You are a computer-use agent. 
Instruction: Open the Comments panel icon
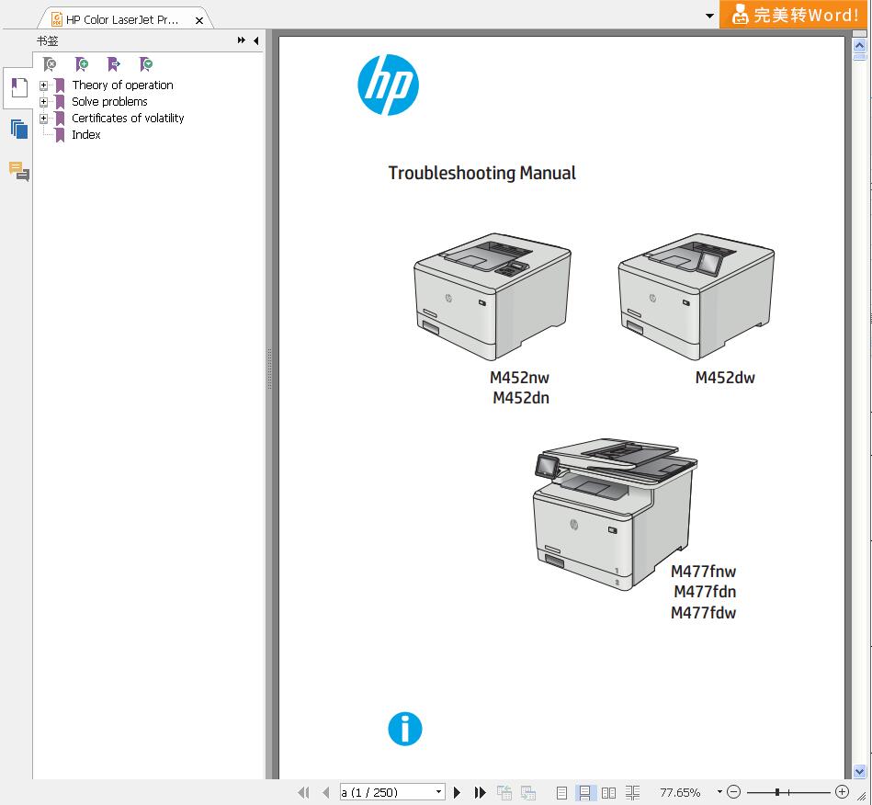coord(19,171)
